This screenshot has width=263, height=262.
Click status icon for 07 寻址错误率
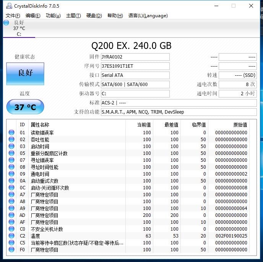[11, 160]
